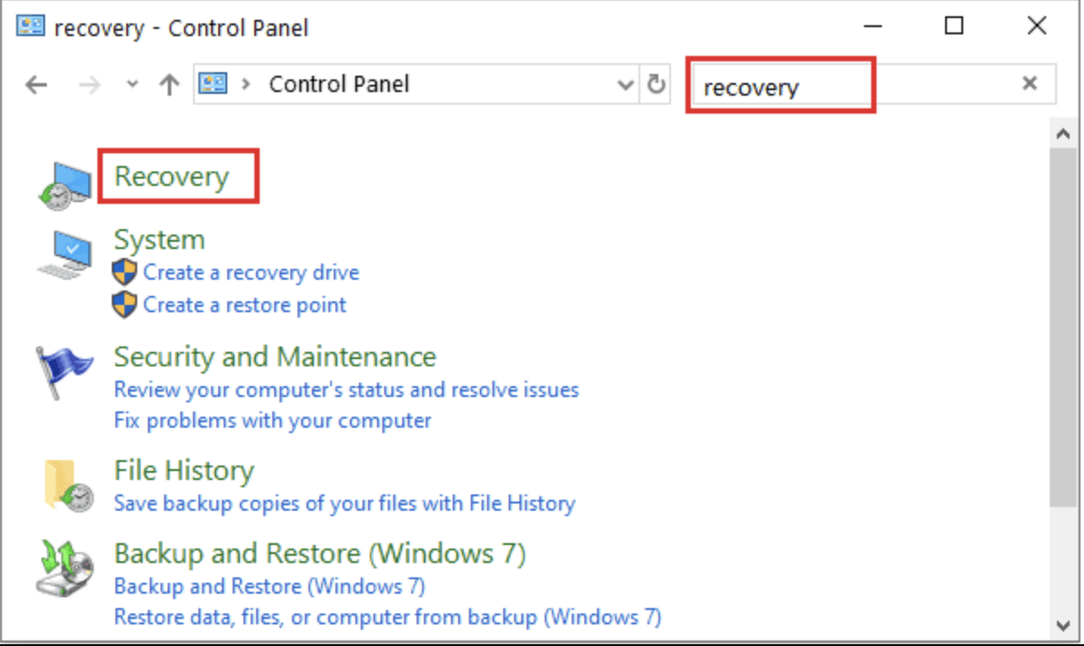Viewport: 1084px width, 646px height.
Task: Go up one level with the up arrow
Action: click(168, 84)
